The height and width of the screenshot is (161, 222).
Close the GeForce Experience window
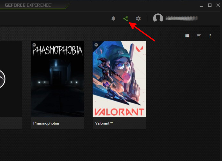coord(218,5)
